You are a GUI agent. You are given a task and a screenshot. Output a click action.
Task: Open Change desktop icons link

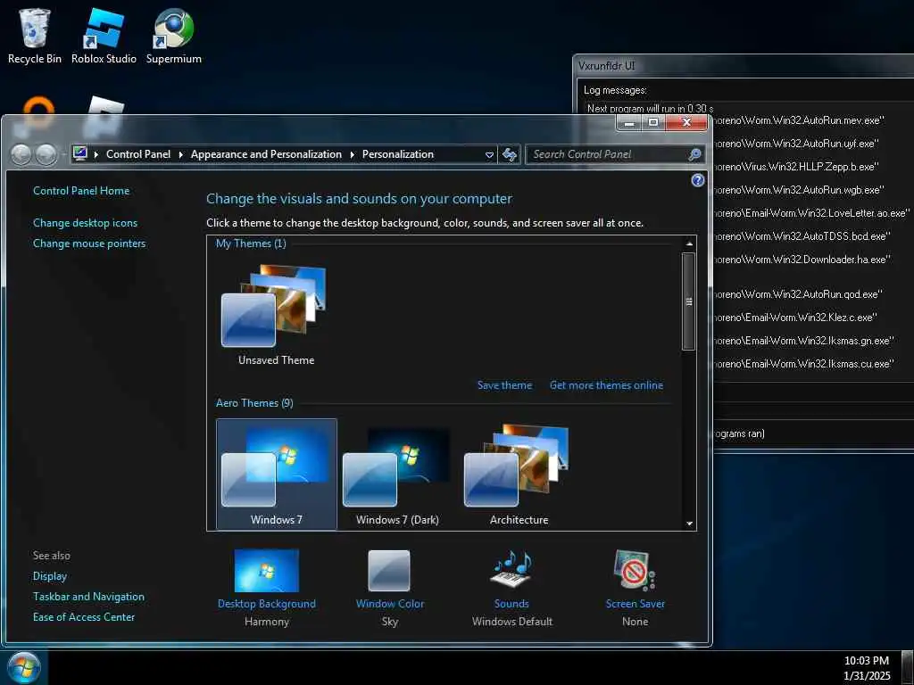[85, 222]
